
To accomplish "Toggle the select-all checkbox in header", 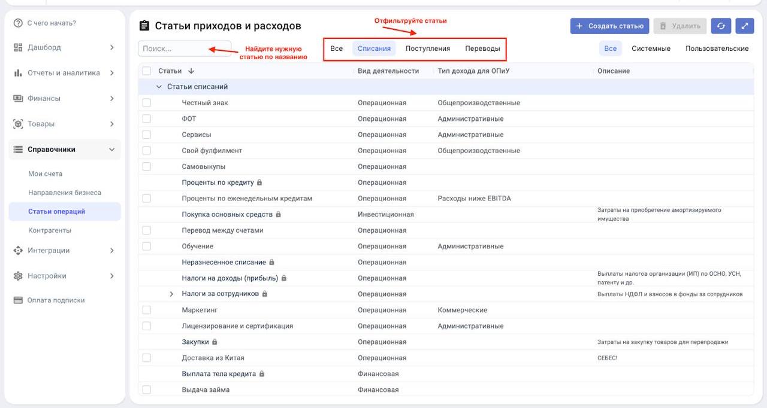I will click(x=147, y=71).
